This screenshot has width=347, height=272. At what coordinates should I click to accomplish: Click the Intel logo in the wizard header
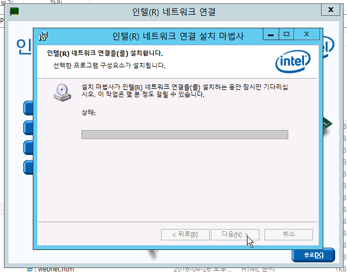[293, 61]
